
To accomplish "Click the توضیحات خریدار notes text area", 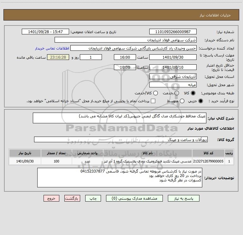I will tap(120, 178).
